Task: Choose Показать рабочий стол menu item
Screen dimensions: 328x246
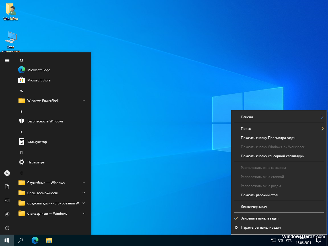Action: click(259, 195)
